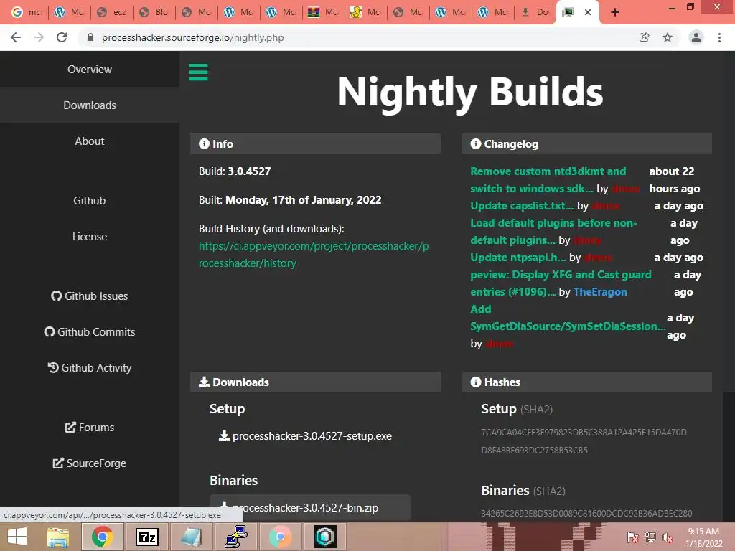This screenshot has height=551, width=735.
Task: Open the share page icon in address bar
Action: click(x=644, y=37)
